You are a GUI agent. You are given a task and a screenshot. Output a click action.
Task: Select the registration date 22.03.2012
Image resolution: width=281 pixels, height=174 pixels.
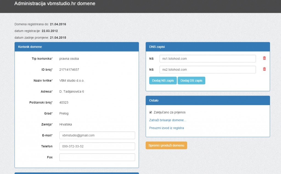(50, 31)
